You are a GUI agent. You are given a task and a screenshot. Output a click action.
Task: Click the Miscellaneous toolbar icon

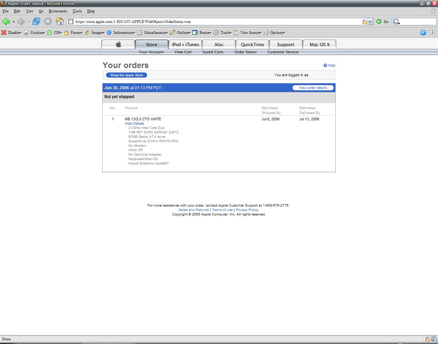[139, 32]
